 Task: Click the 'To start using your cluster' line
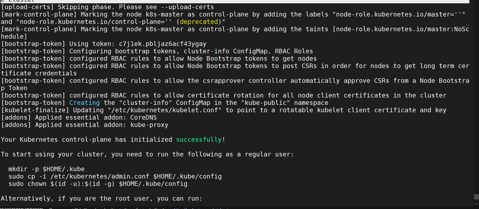[147, 154]
